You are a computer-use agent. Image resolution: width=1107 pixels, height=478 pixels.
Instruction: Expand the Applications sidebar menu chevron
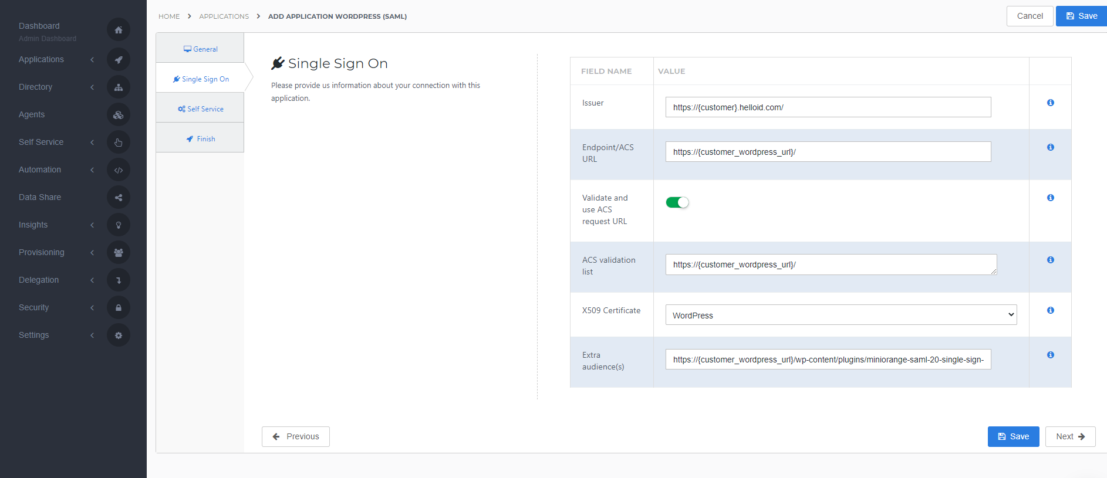(92, 59)
